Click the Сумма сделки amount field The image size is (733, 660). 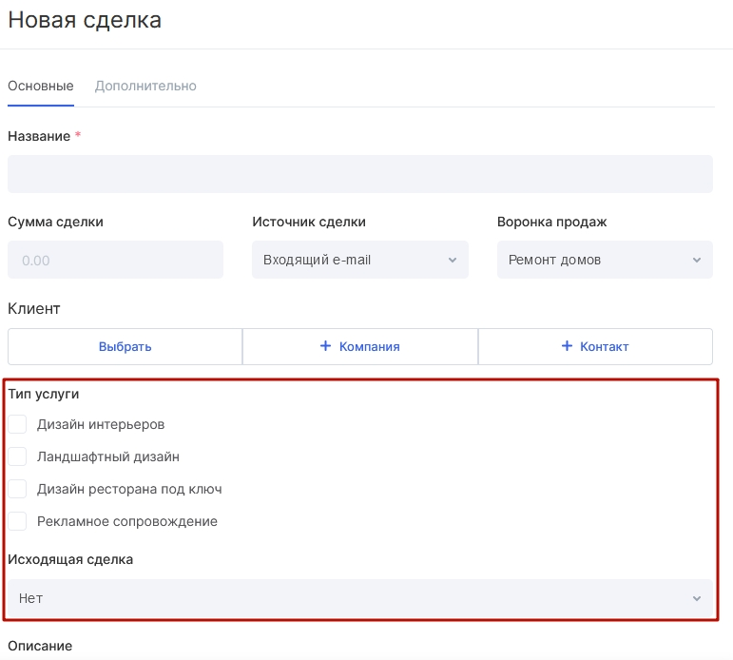(x=115, y=260)
